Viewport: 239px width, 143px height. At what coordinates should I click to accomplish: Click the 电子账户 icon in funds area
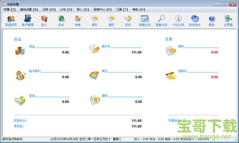21,75
